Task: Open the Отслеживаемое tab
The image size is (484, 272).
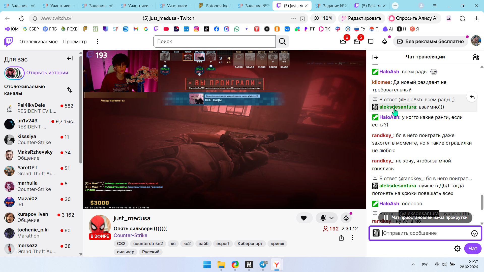Action: [x=38, y=42]
